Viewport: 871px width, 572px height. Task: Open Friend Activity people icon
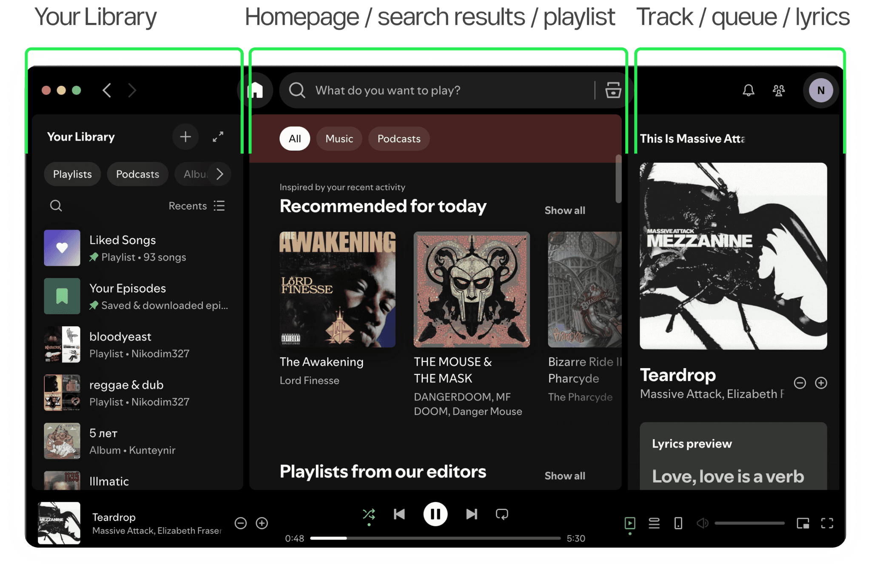[778, 90]
